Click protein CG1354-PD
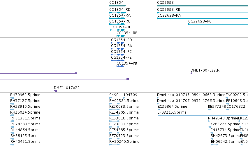248x146 pixels. coord(122,40)
